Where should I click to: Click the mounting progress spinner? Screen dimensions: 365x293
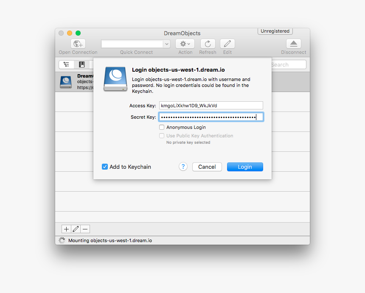click(62, 240)
